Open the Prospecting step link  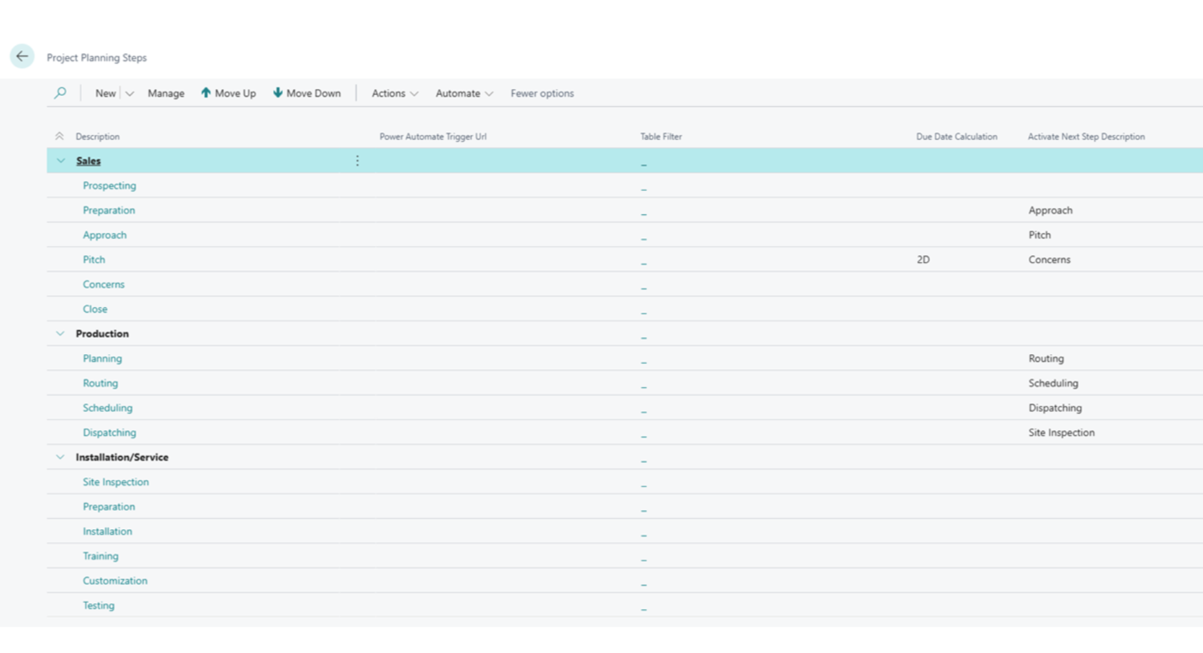(110, 185)
